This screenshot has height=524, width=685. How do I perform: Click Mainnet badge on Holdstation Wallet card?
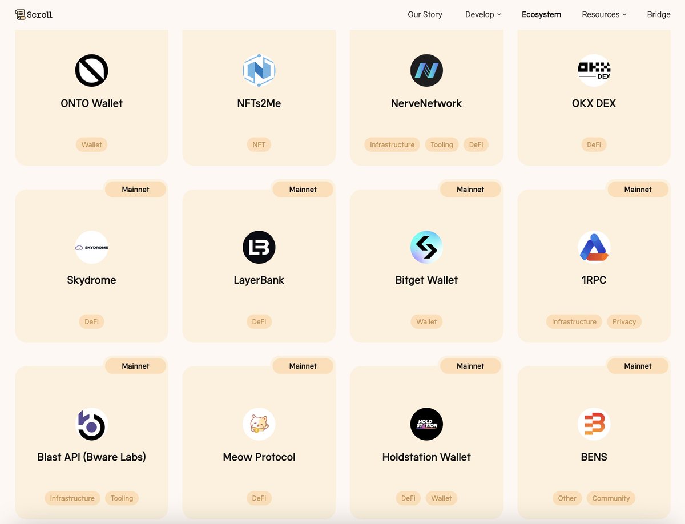pos(470,366)
